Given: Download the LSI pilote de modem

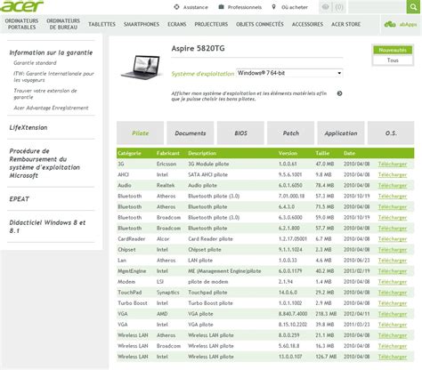Looking at the screenshot, I should tap(393, 282).
